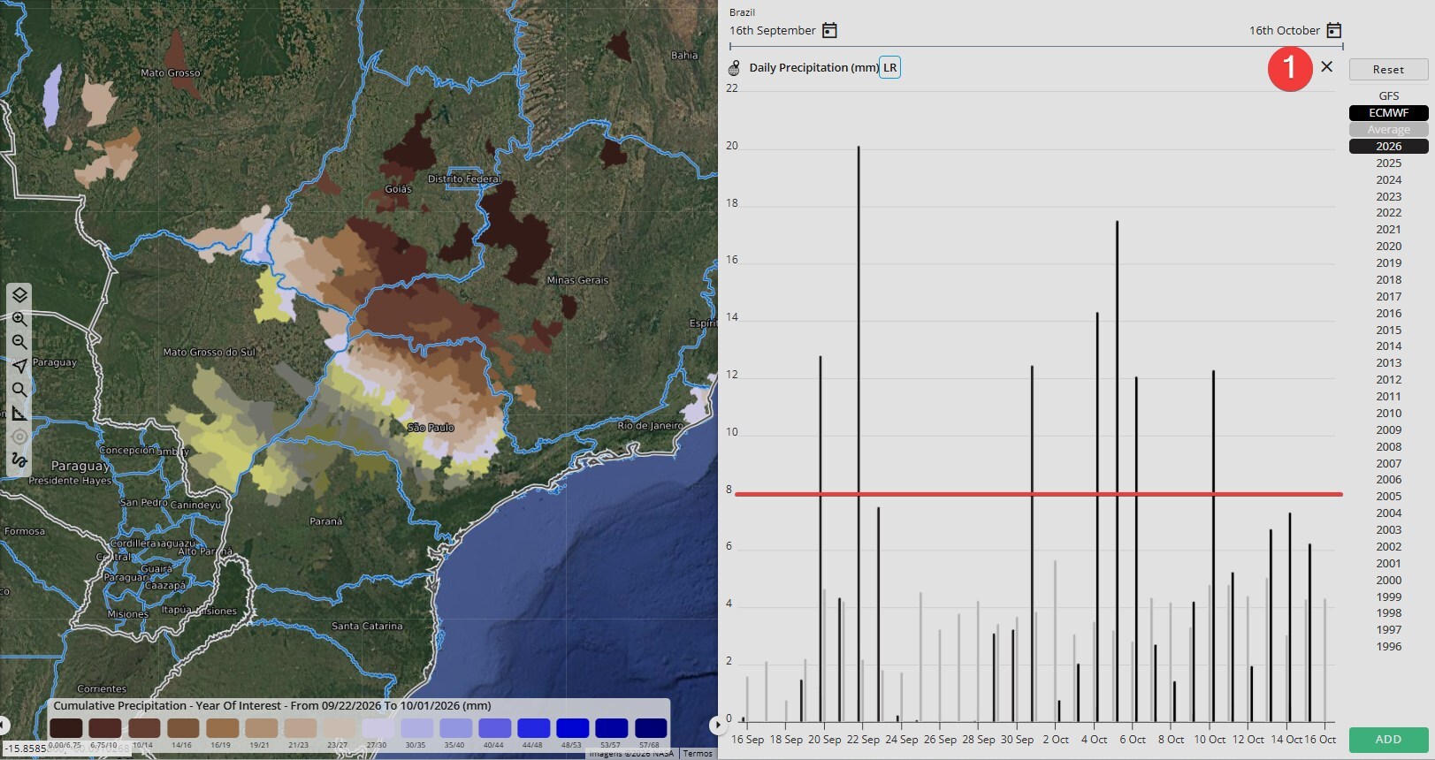The image size is (1435, 760).
Task: Open the Termos link on map
Action: 698,754
